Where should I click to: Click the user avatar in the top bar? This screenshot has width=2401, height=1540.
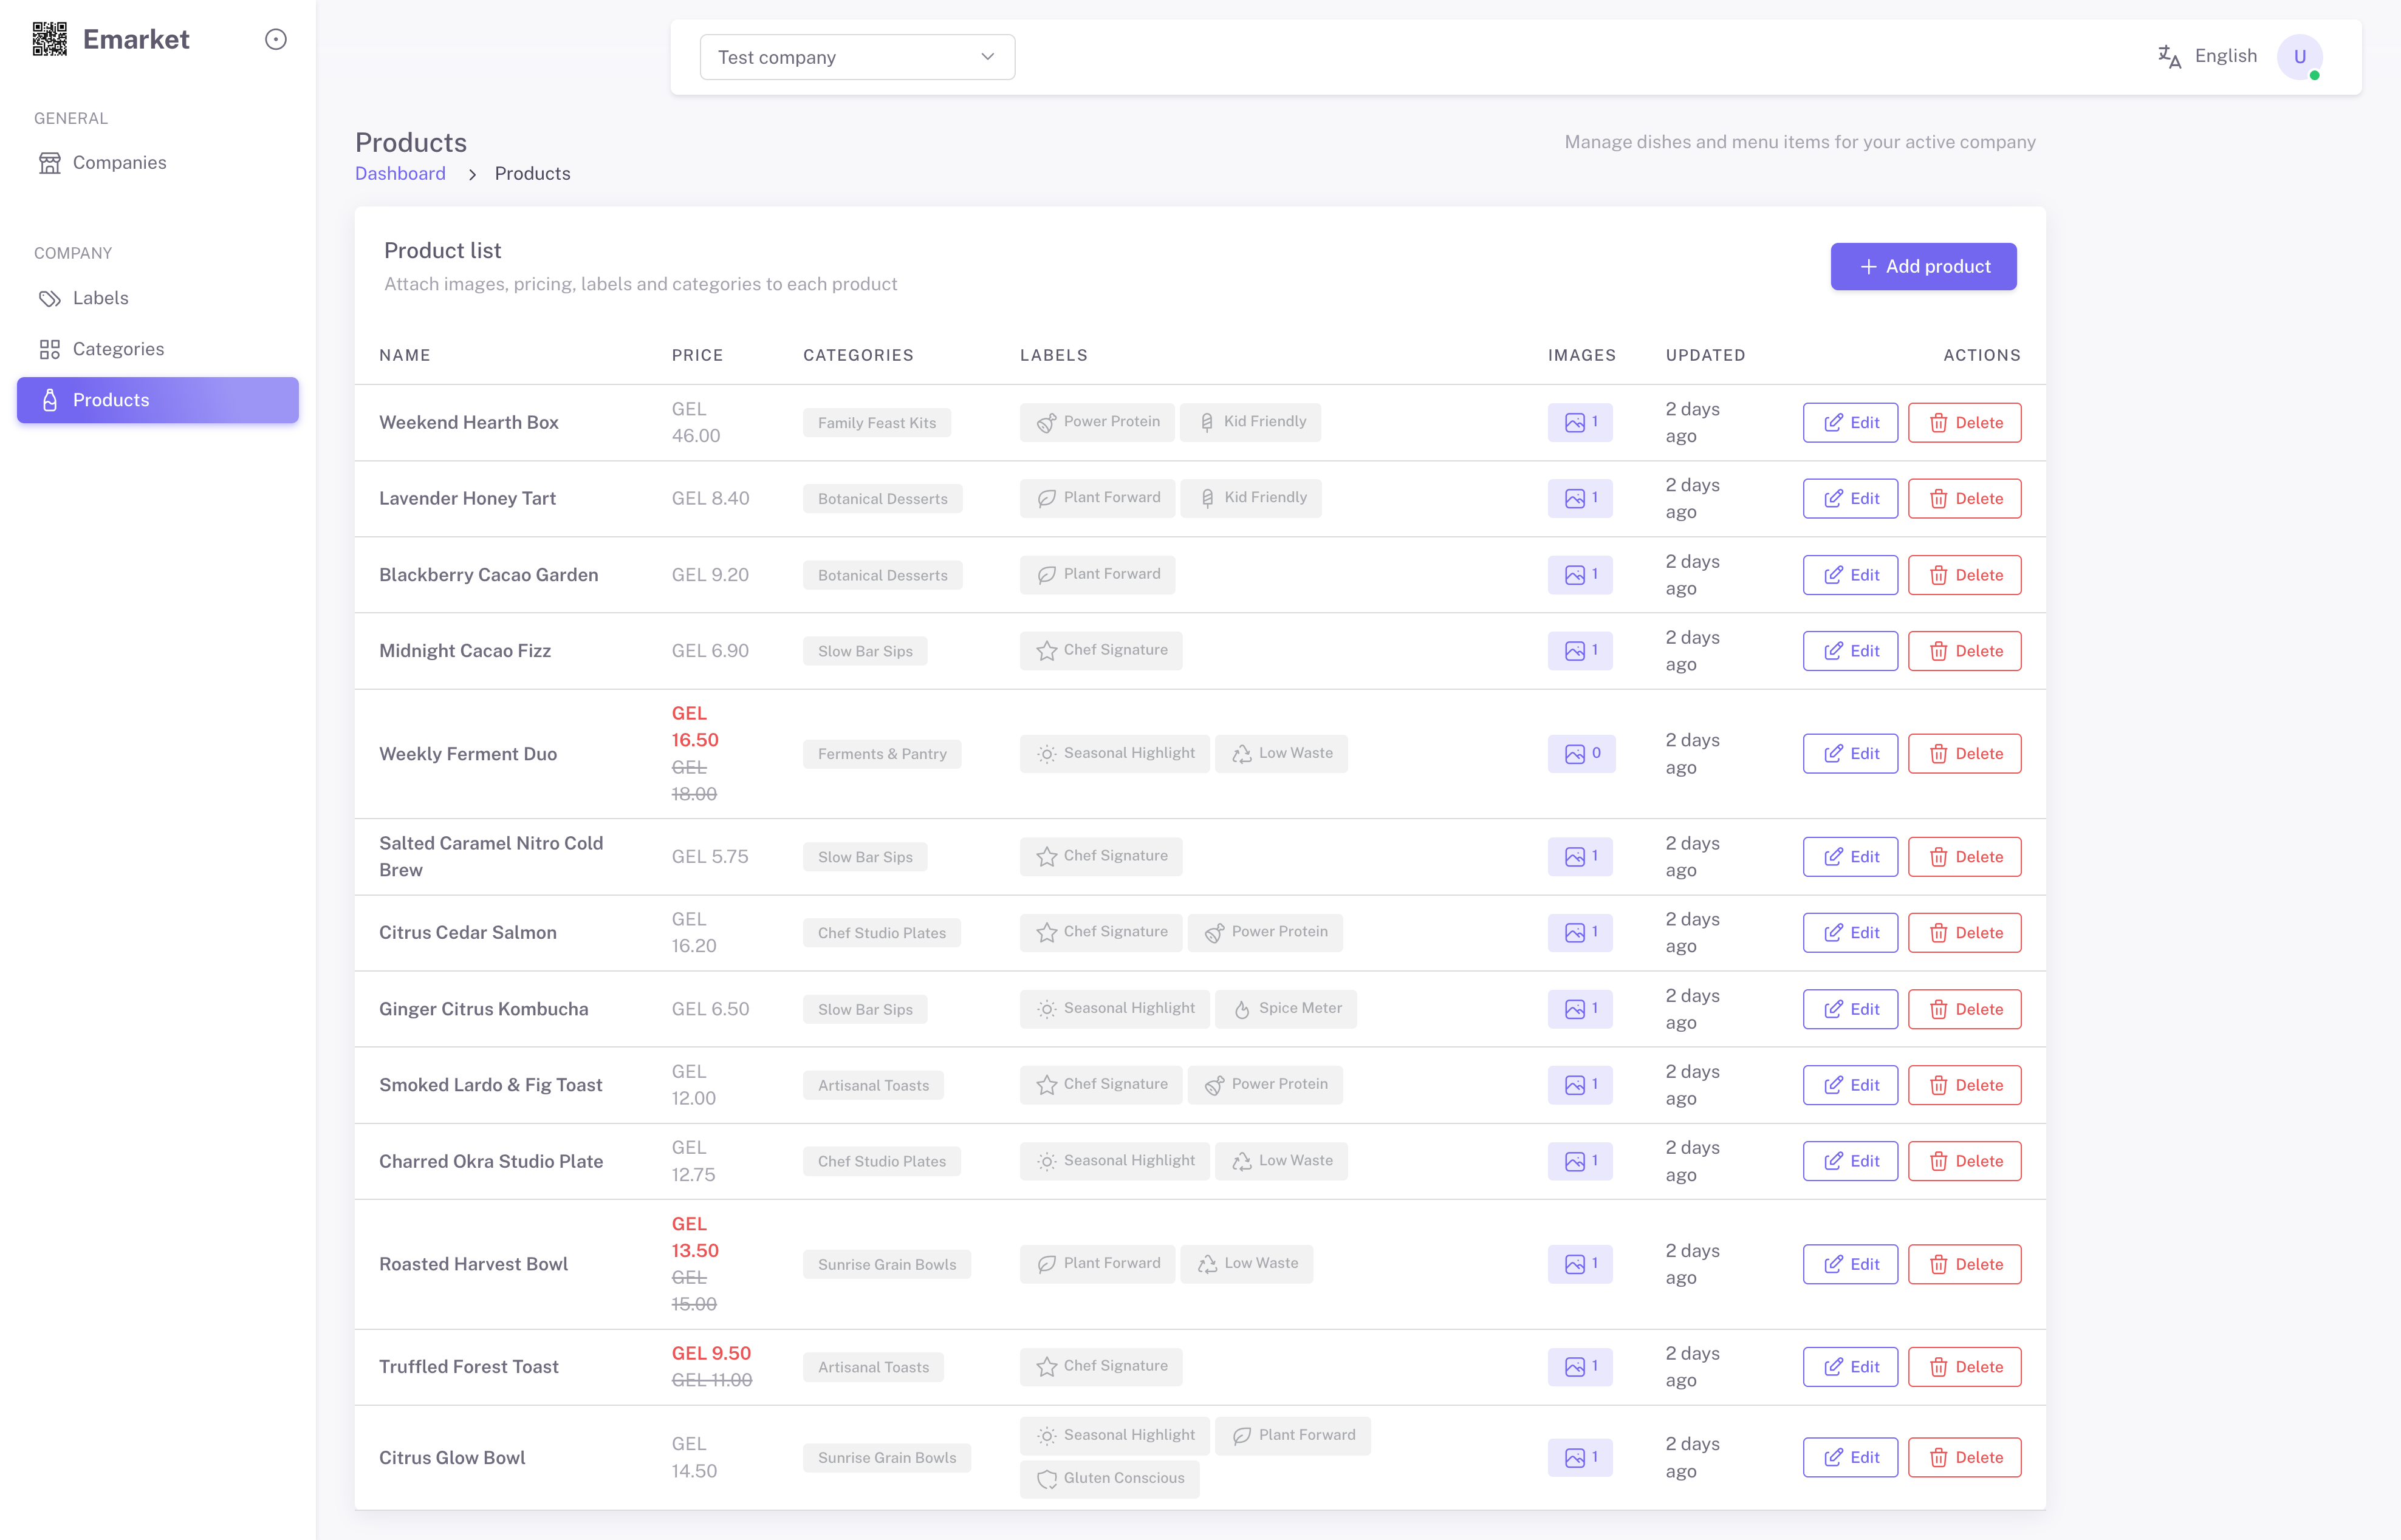[x=2301, y=57]
